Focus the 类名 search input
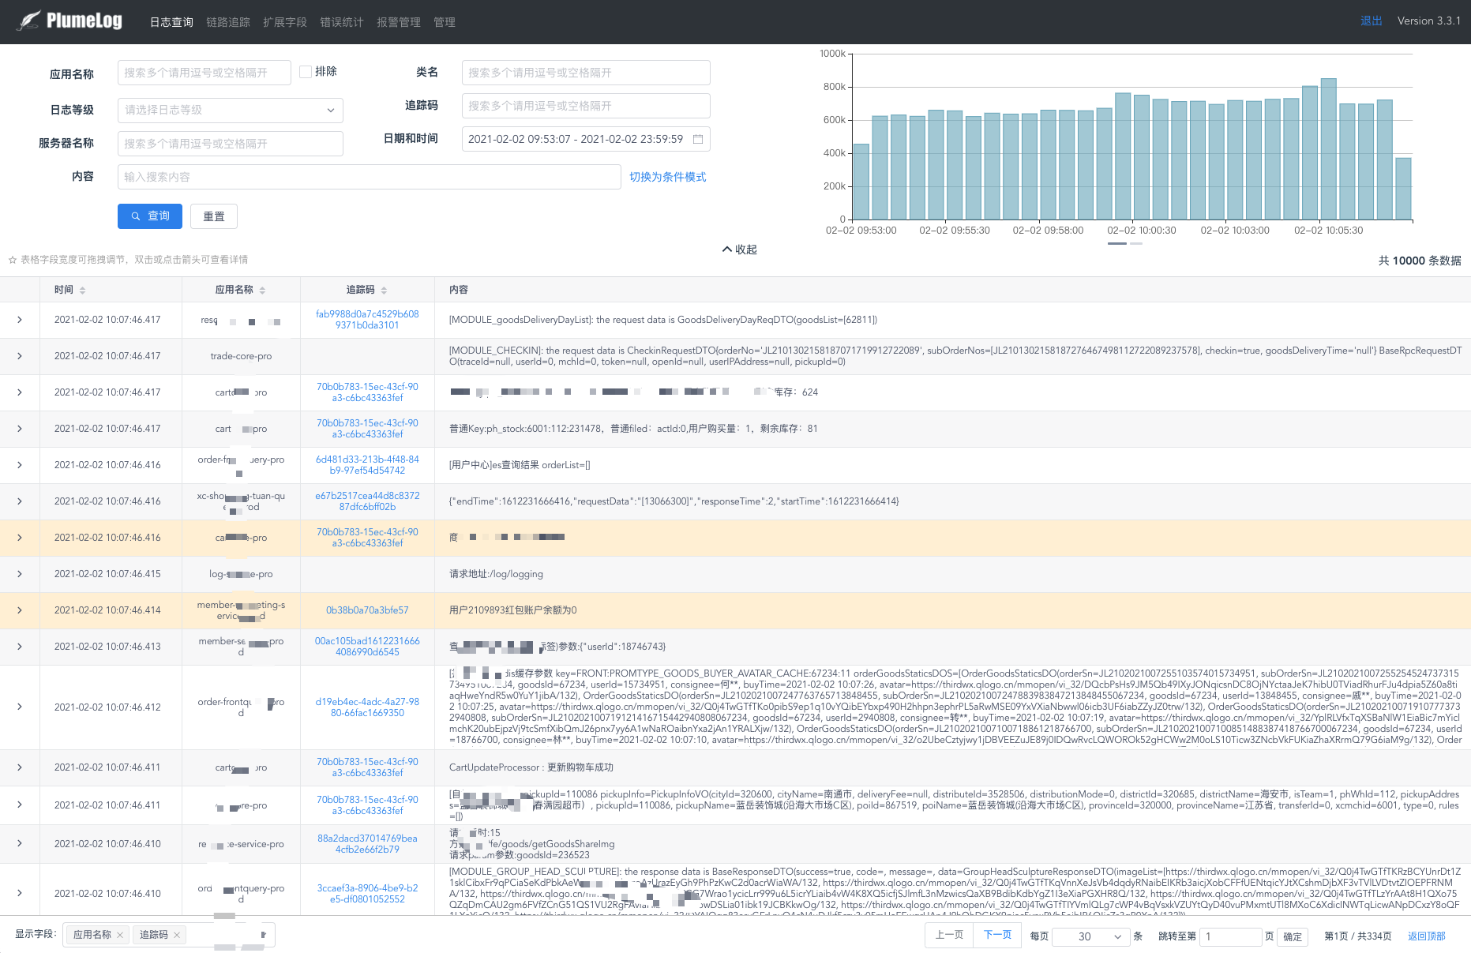1471x953 pixels. 586,73
